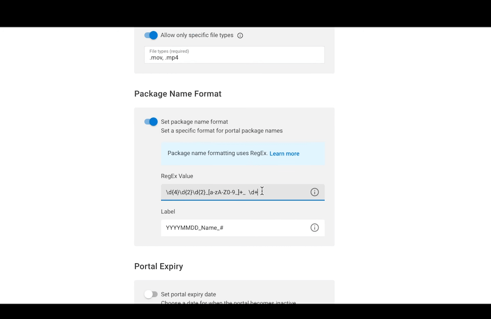Disable the Allow only specific file types toggle
The height and width of the screenshot is (319, 491).
[151, 35]
